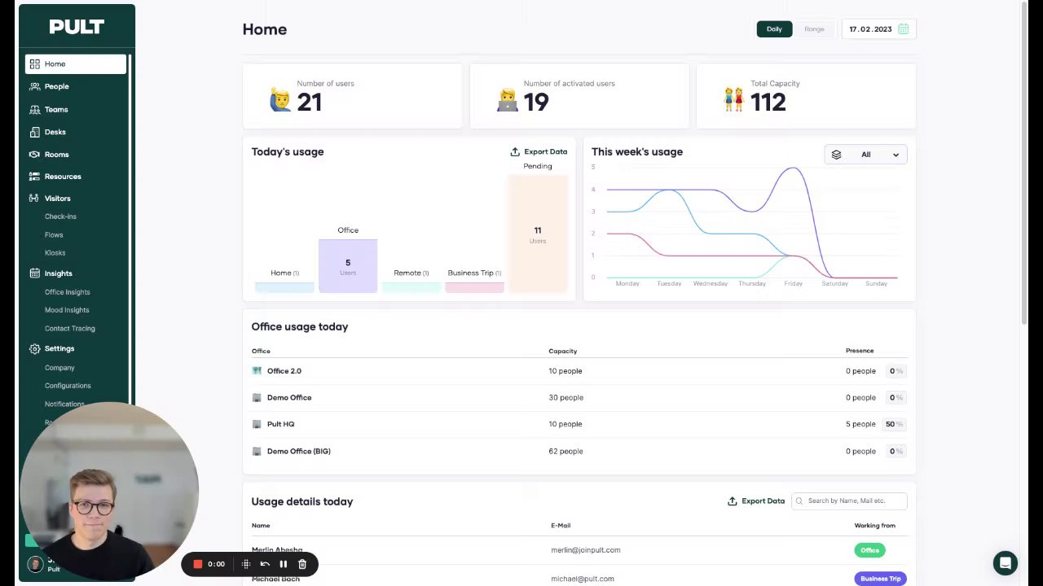
Task: Open Flows under Visitors
Action: pyautogui.click(x=54, y=234)
